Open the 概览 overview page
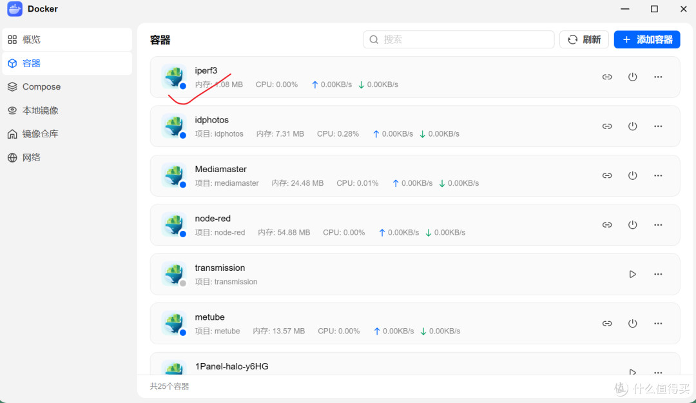Screen dimensions: 696x403 coord(67,39)
